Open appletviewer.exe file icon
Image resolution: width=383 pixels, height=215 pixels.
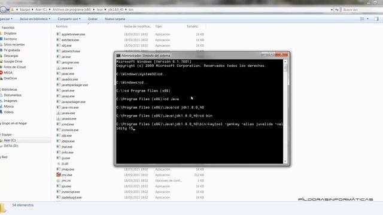point(58,34)
